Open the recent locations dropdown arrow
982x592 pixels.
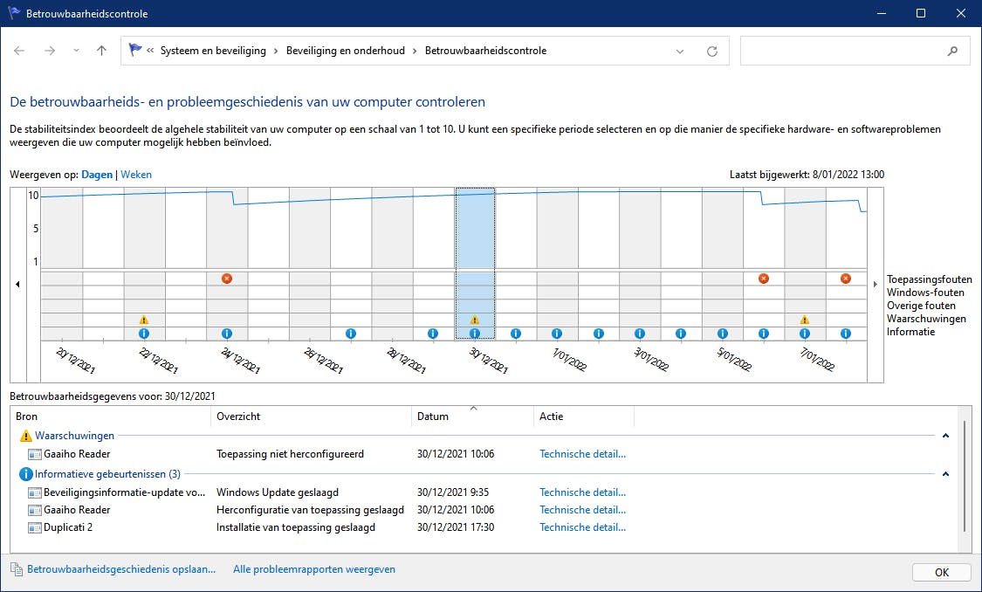point(77,51)
